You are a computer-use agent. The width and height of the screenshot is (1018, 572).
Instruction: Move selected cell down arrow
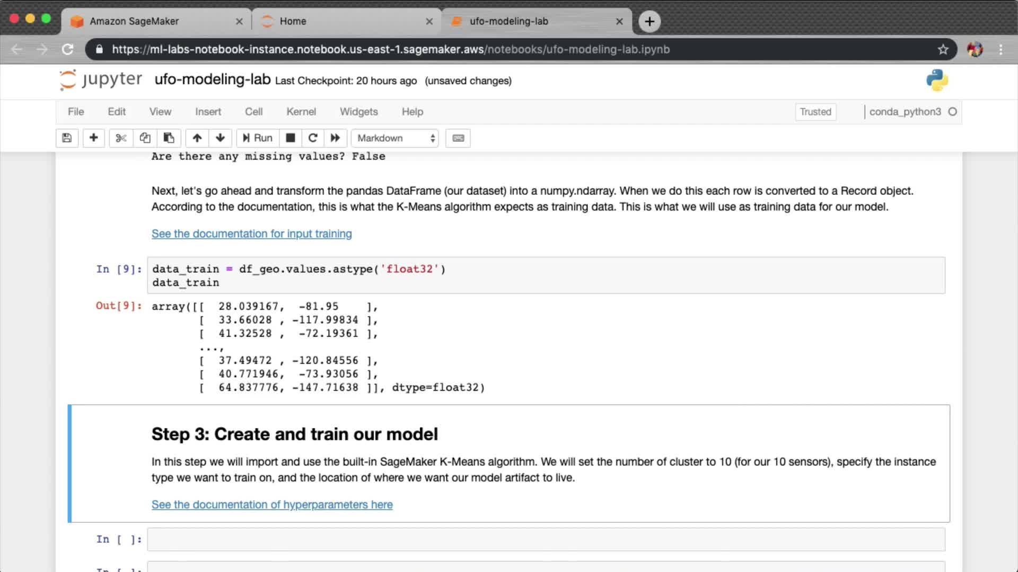click(221, 138)
